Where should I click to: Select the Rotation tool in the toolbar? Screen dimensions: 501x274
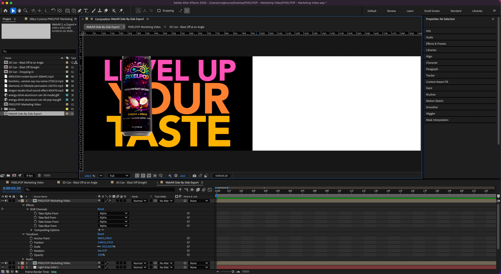(53, 10)
